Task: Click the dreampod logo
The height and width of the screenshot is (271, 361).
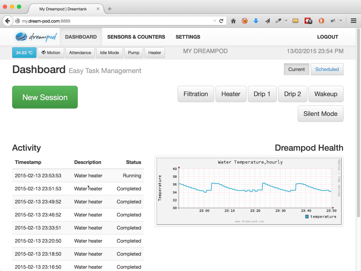Action: (x=36, y=37)
